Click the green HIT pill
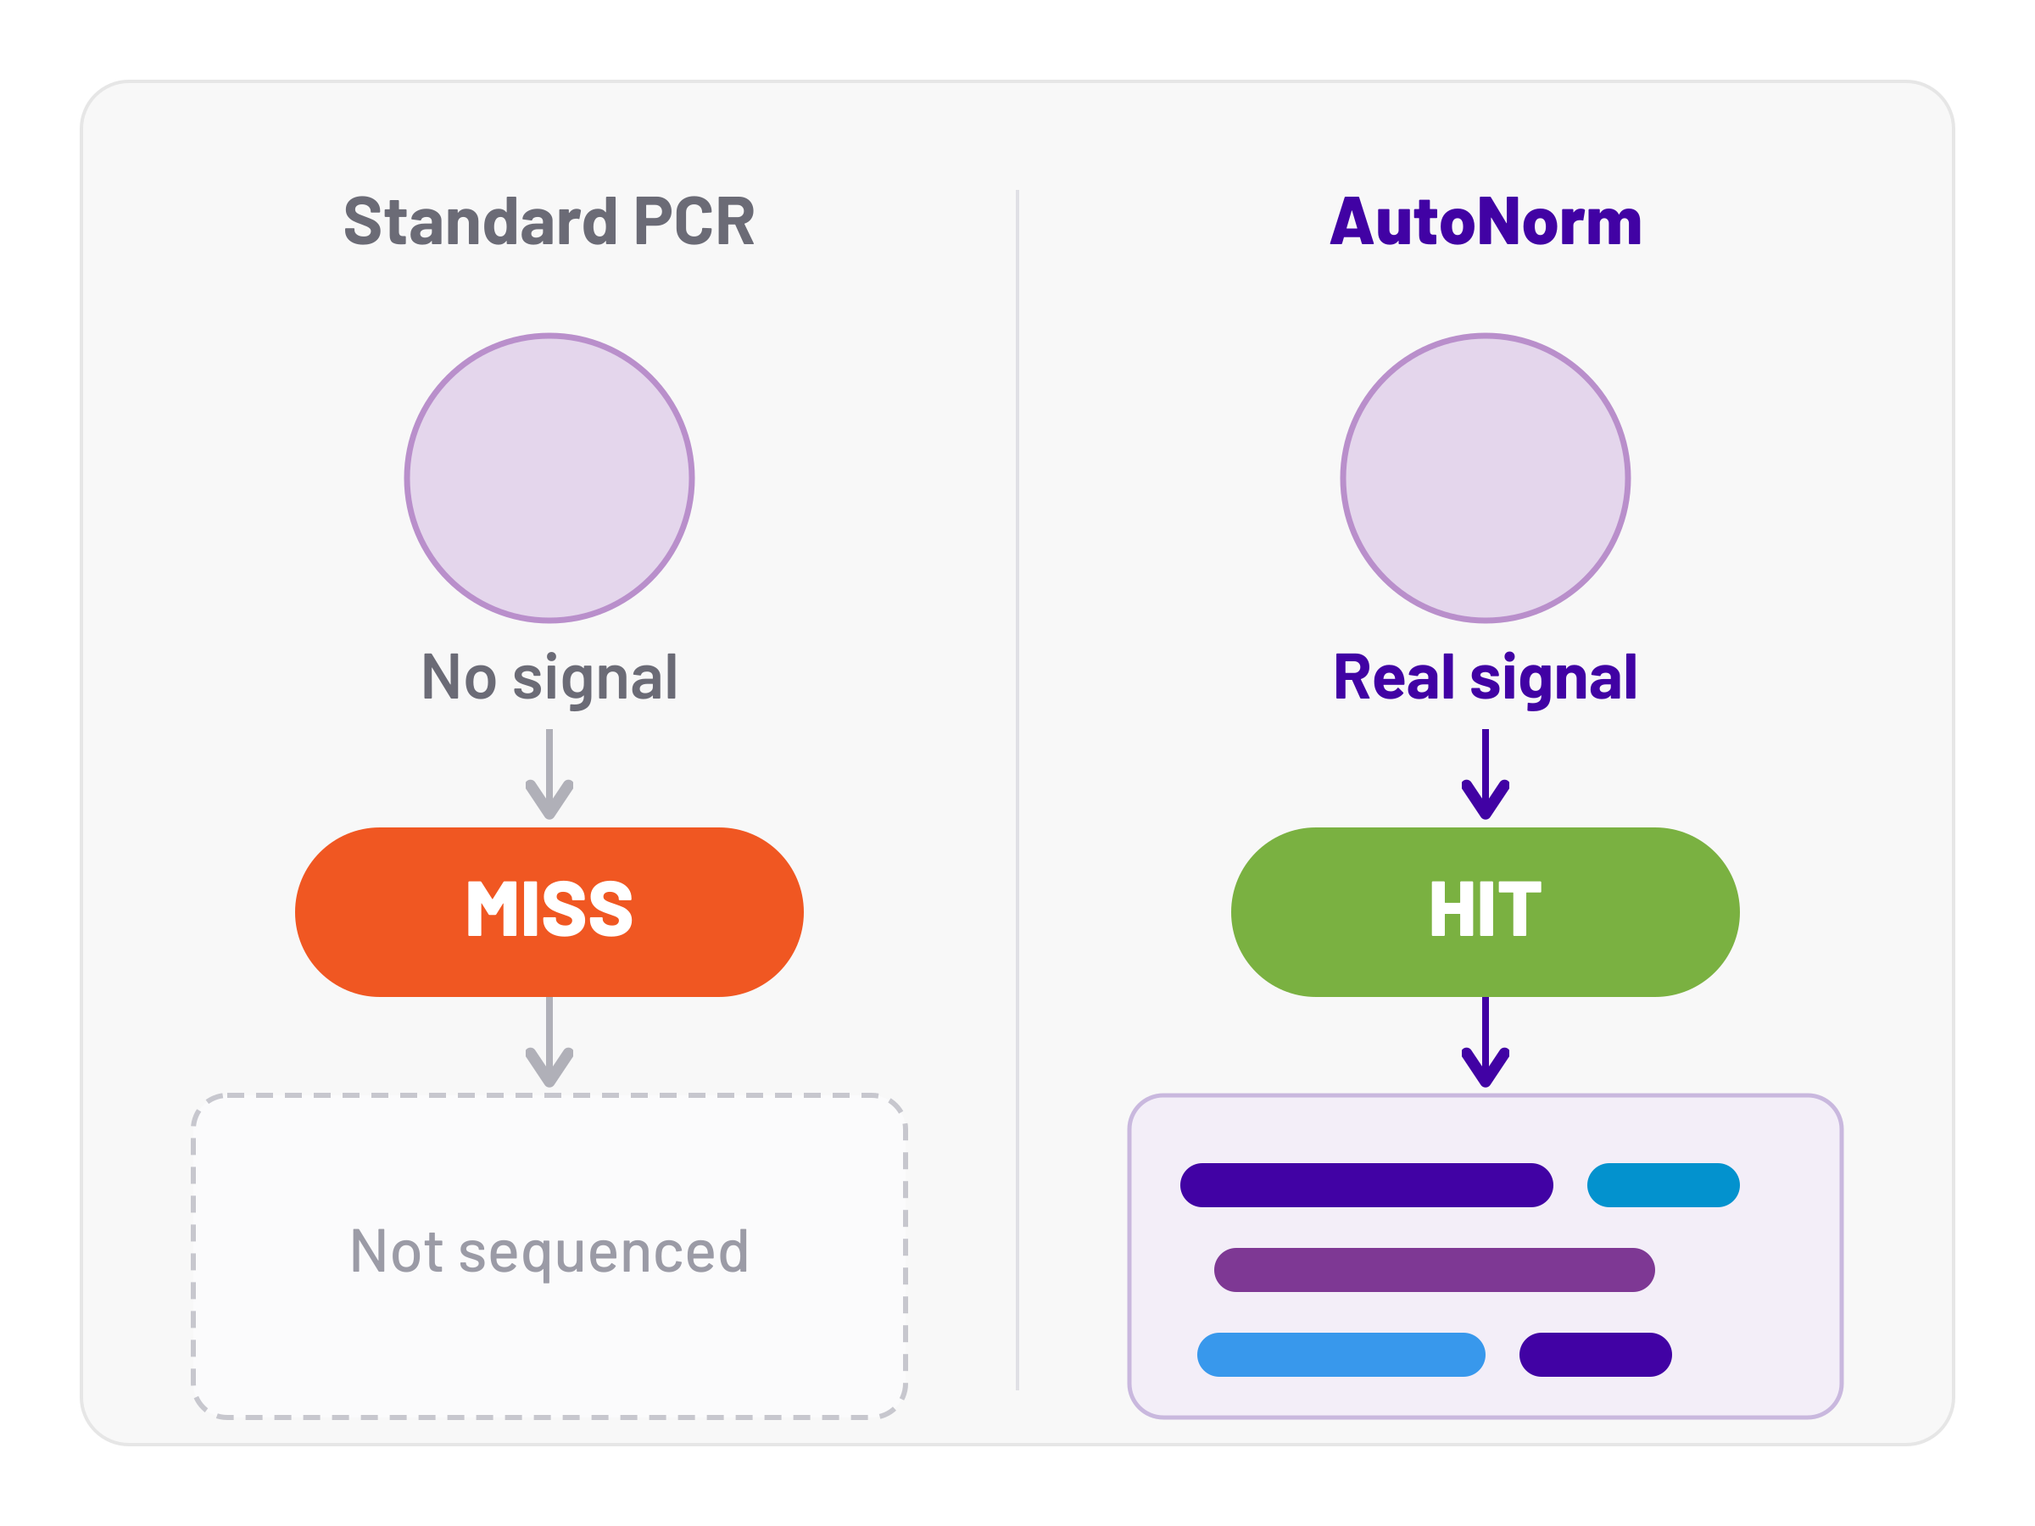The width and height of the screenshot is (2035, 1526). point(1485,911)
